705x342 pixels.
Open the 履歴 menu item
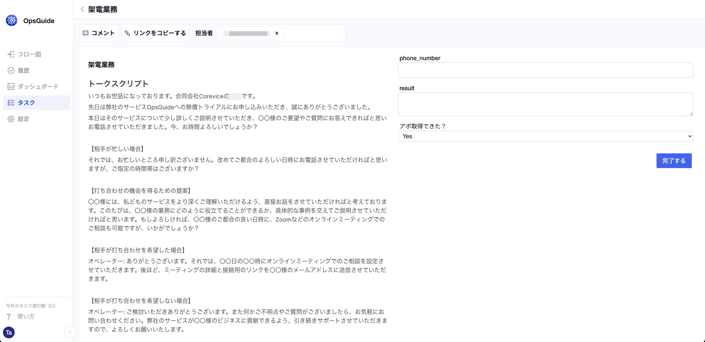36,70
